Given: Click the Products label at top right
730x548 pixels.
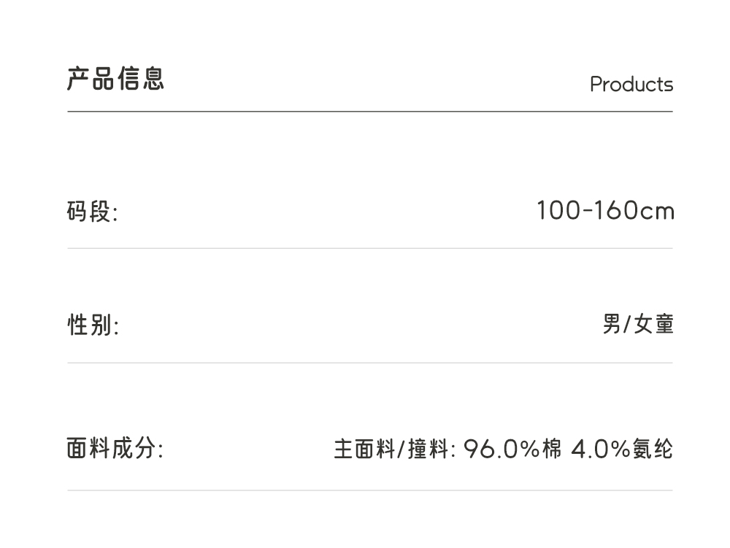Looking at the screenshot, I should [x=631, y=85].
